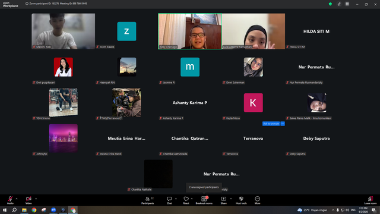Click Salwa Rania Malik's profile picture

(x=316, y=103)
